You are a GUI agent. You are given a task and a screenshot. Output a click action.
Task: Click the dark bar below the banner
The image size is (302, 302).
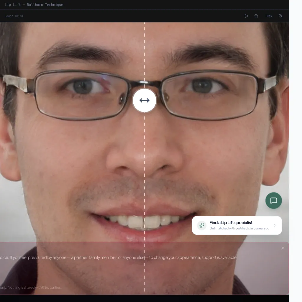point(145,298)
